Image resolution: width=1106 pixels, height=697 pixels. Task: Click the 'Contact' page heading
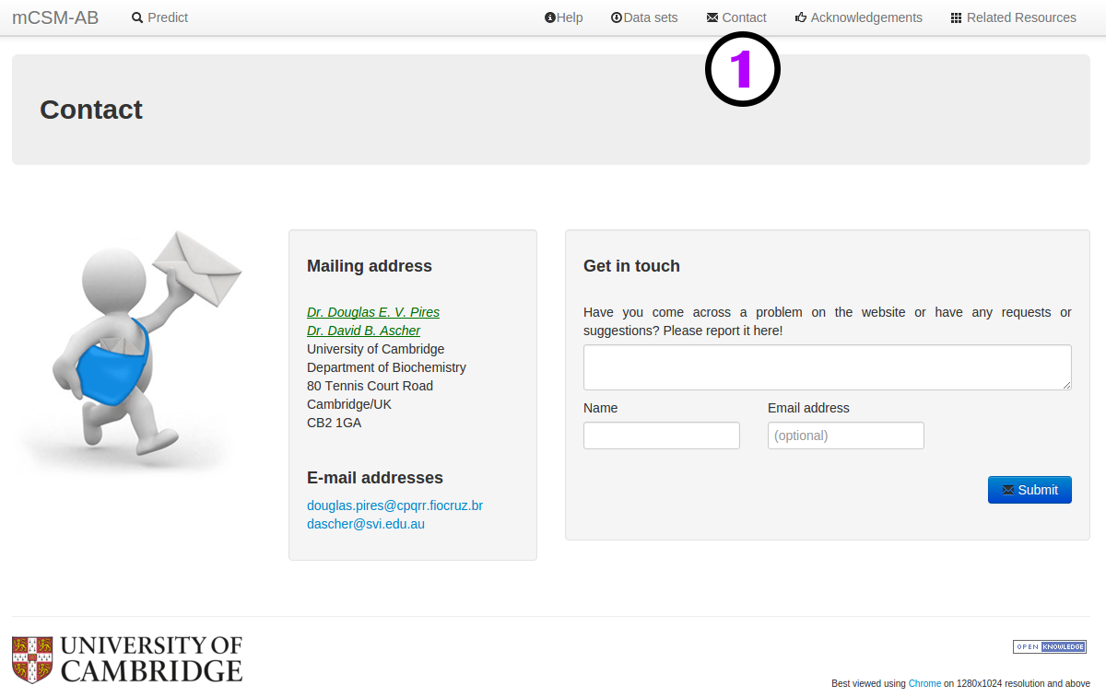[x=91, y=110]
